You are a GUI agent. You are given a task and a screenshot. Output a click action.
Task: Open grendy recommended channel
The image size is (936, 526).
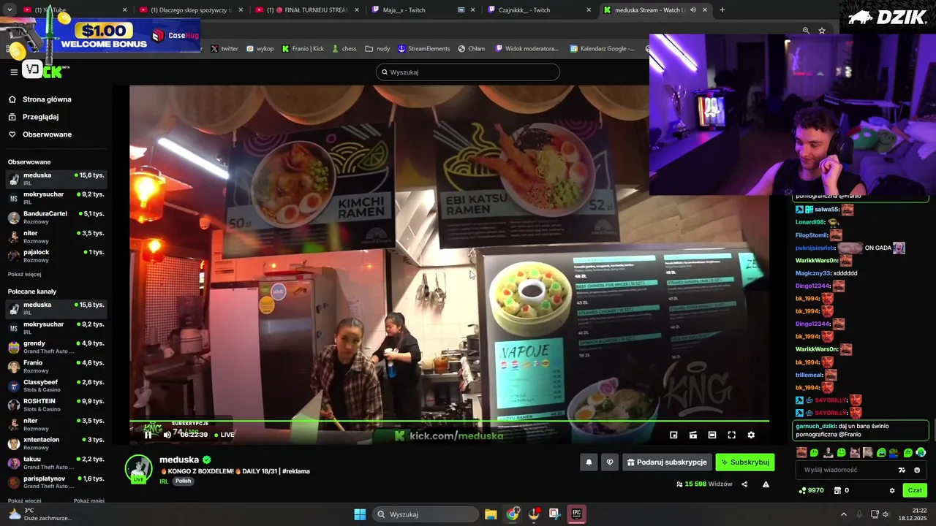(56, 347)
